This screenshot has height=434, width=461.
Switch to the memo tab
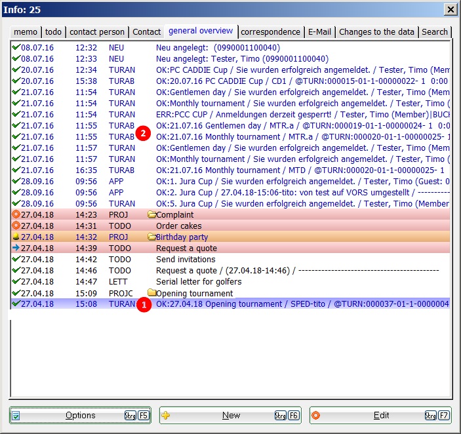[26, 31]
